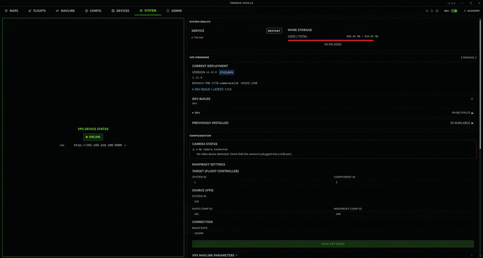Toggle the MANUAL firmware mode
This screenshot has height=258, width=483.
pyautogui.click(x=469, y=58)
